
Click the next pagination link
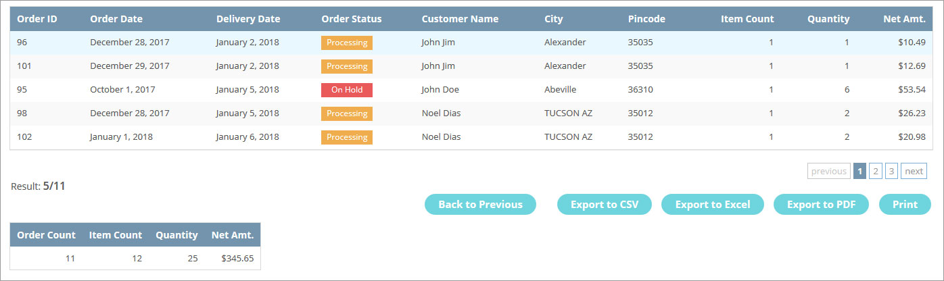pyautogui.click(x=914, y=171)
